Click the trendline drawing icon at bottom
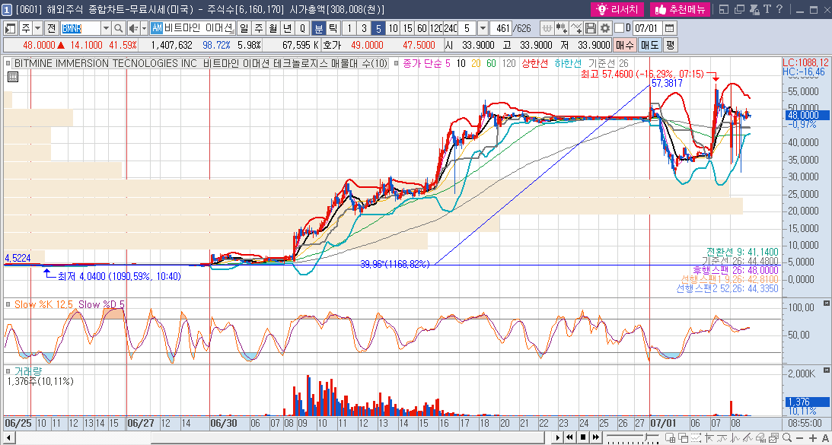Image resolution: width=832 pixels, height=445 pixels. point(748,437)
